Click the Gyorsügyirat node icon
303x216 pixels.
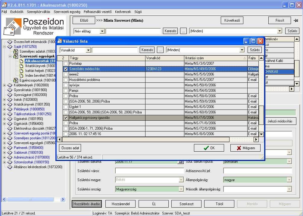[x=10, y=95]
